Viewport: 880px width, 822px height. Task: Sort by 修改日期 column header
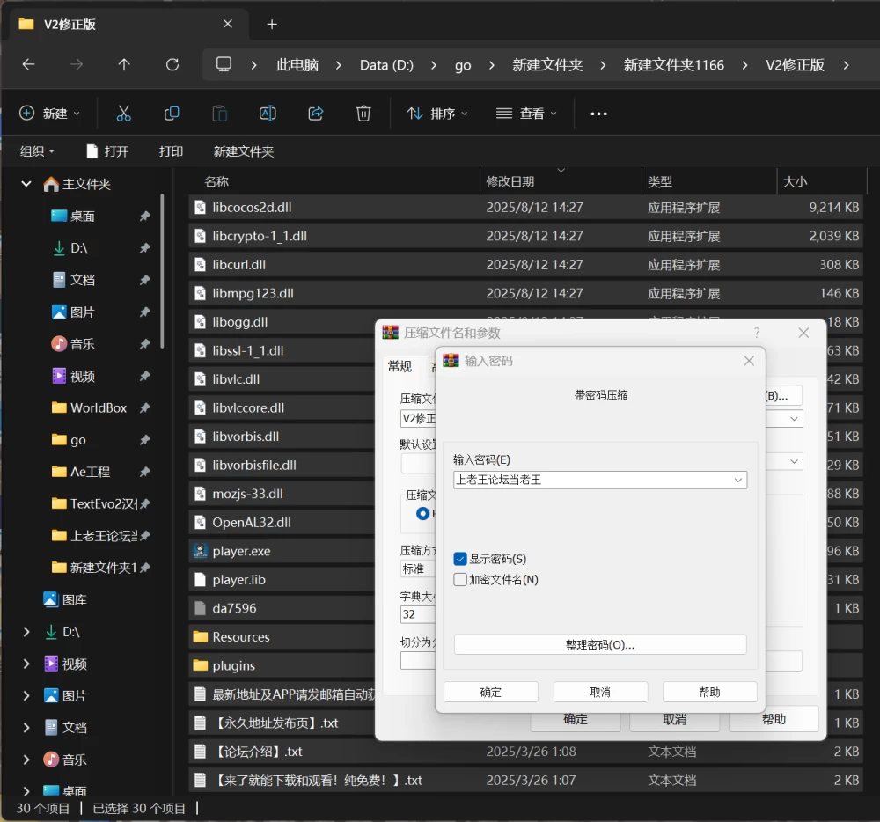pyautogui.click(x=510, y=181)
